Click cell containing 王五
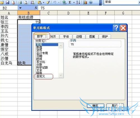The width and height of the screenshot is (140, 118). pyautogui.click(x=9, y=31)
